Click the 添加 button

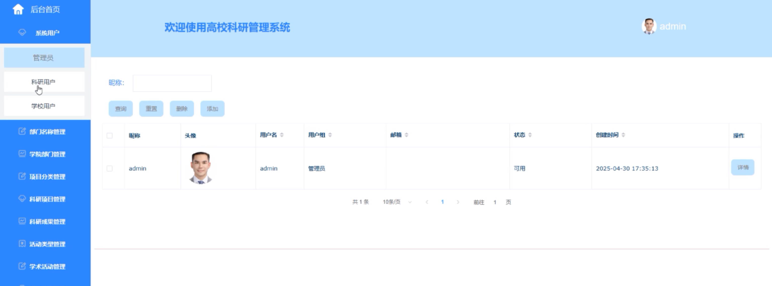point(212,109)
